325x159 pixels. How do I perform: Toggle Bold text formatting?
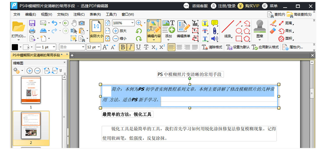pos(123,47)
